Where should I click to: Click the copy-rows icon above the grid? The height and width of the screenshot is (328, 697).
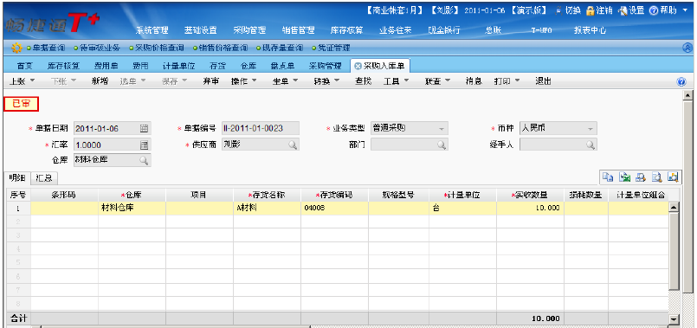click(608, 177)
